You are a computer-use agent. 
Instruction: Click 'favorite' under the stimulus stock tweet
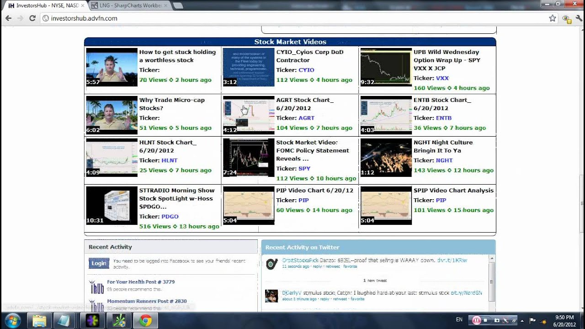[x=357, y=299]
